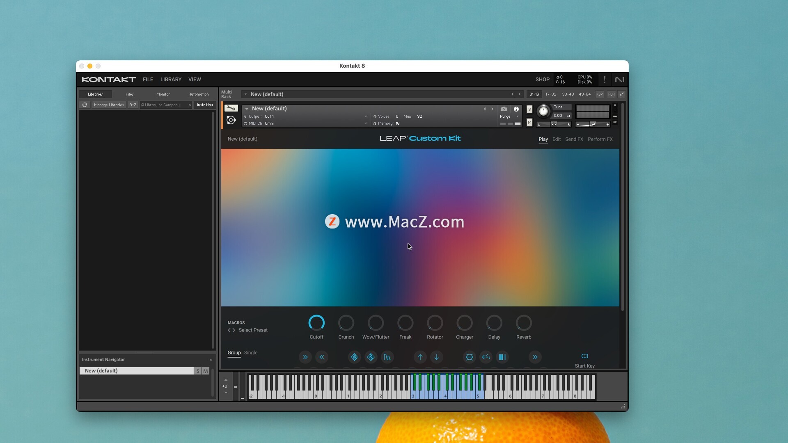Click the snapshot camera icon
The width and height of the screenshot is (788, 443).
504,109
